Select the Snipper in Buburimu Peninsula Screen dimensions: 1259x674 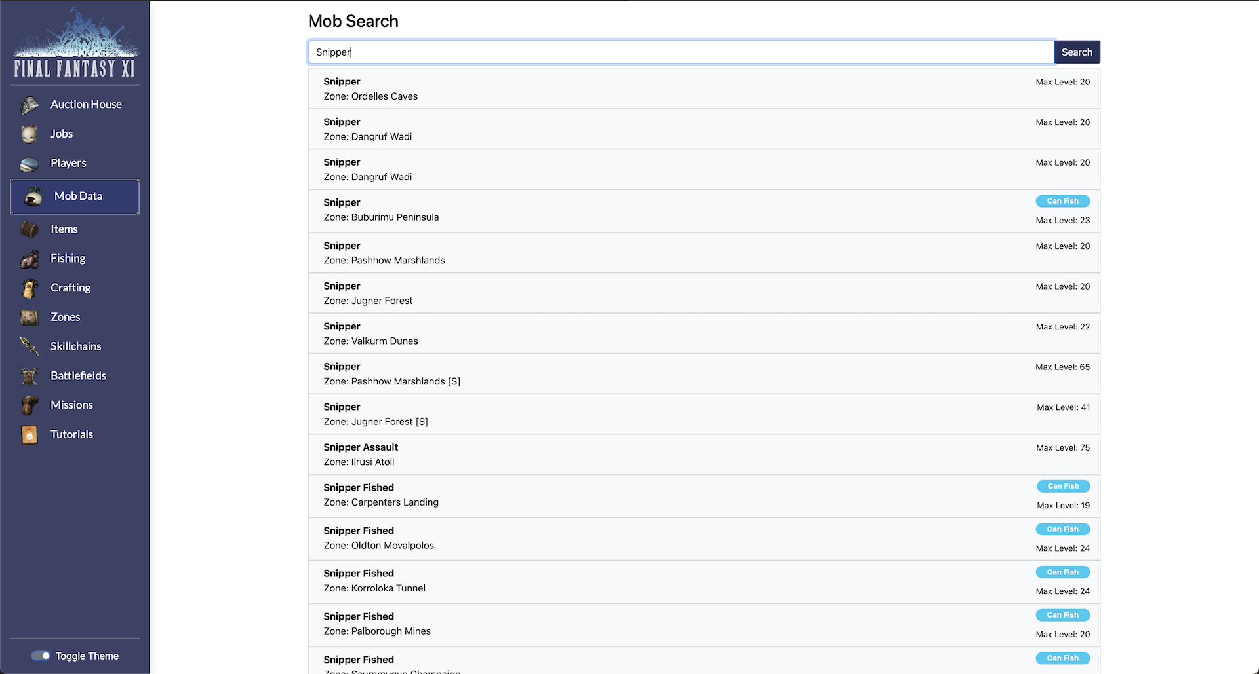pyautogui.click(x=704, y=210)
